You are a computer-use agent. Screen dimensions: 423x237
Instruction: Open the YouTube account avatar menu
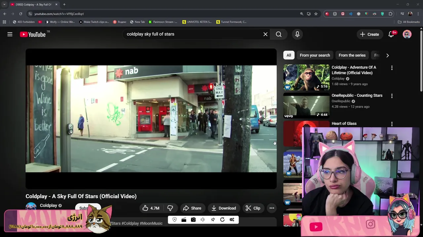coord(407,34)
